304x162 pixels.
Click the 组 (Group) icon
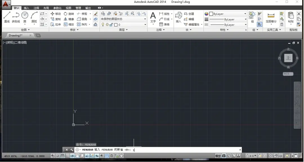point(252,17)
